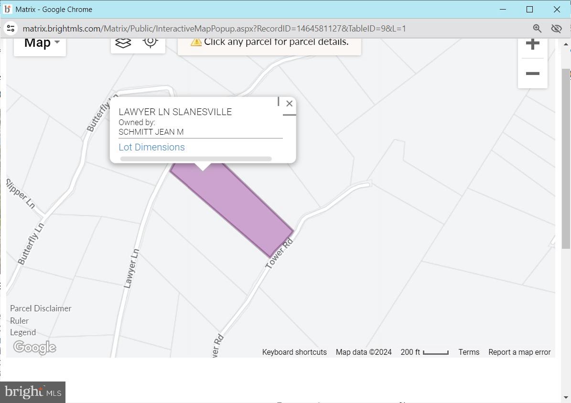Expand the Map type dropdown

point(42,42)
